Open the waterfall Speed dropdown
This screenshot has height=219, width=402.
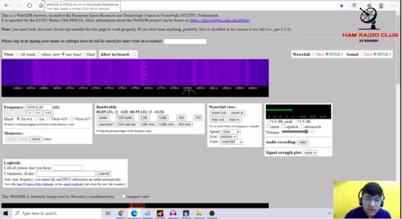231,132
